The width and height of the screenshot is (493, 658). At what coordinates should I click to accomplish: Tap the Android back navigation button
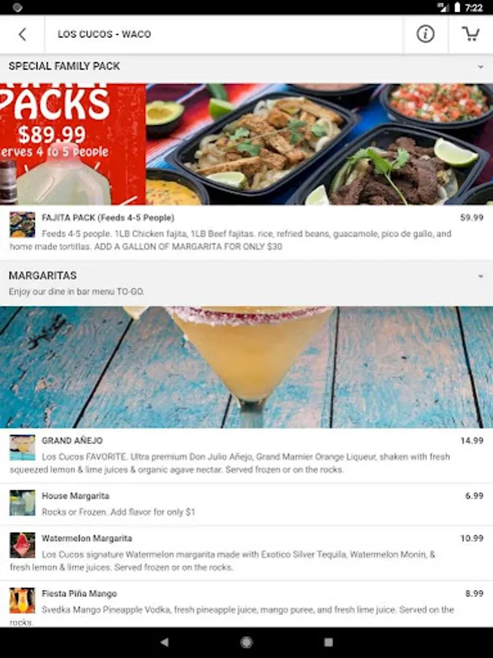pos(165,642)
